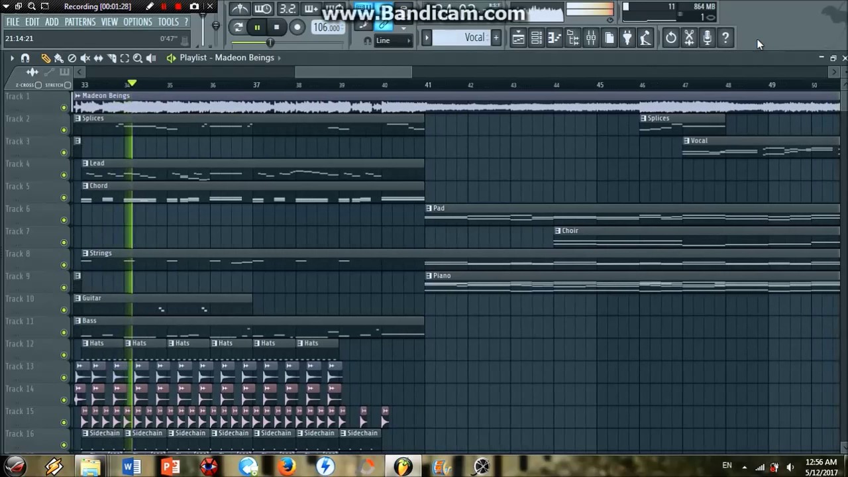Take a Bandicam screenshot with camera icon
Viewport: 848px width, 477px height.
194,7
